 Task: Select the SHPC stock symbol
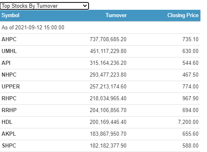tap(9, 145)
